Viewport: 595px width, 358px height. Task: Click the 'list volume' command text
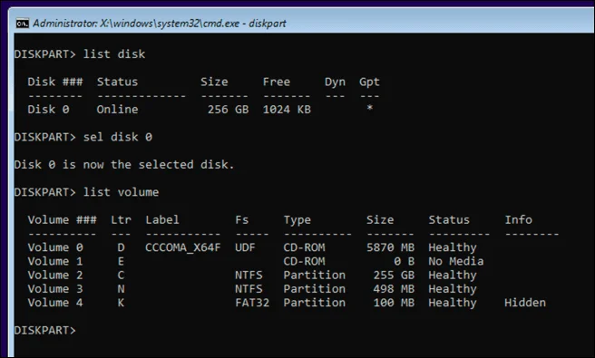[121, 192]
